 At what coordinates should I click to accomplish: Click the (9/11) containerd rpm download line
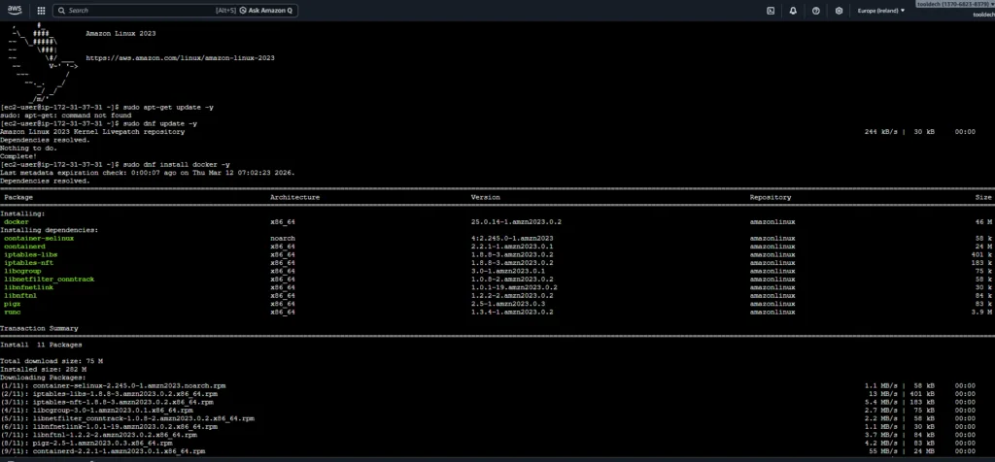[x=103, y=451]
